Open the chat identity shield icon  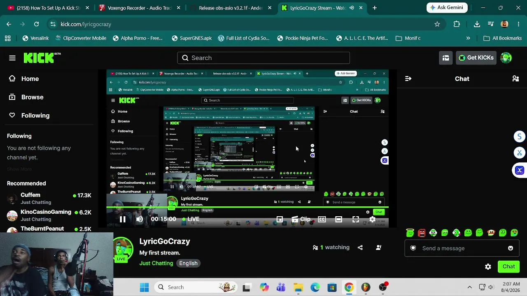click(413, 248)
